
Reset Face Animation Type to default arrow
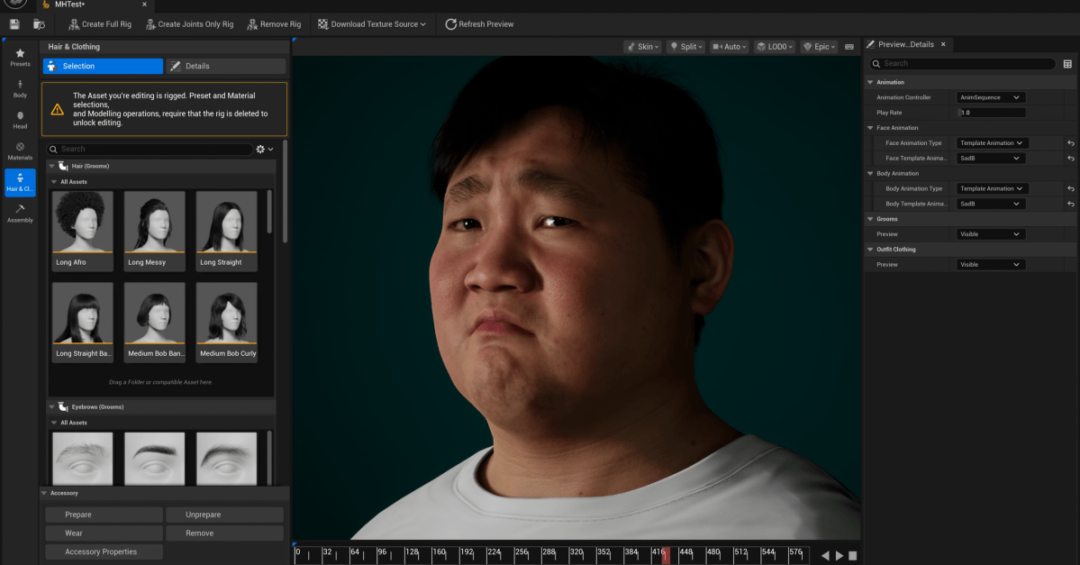tap(1070, 143)
